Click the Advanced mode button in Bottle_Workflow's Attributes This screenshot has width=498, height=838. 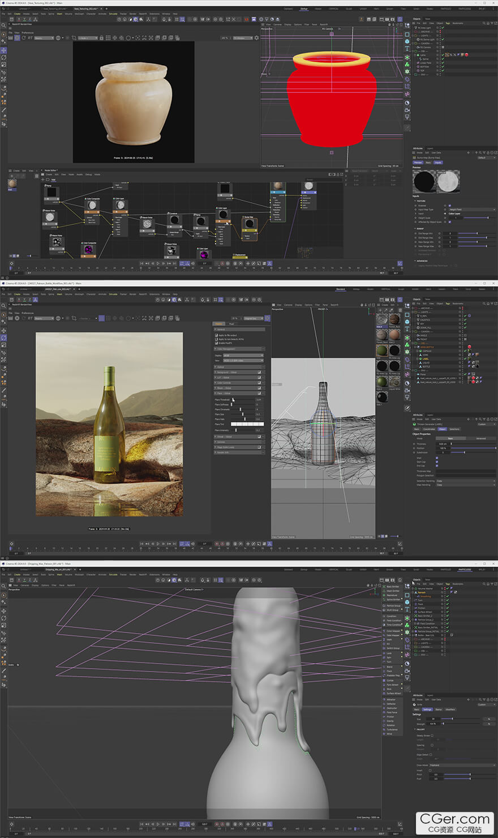pos(481,438)
